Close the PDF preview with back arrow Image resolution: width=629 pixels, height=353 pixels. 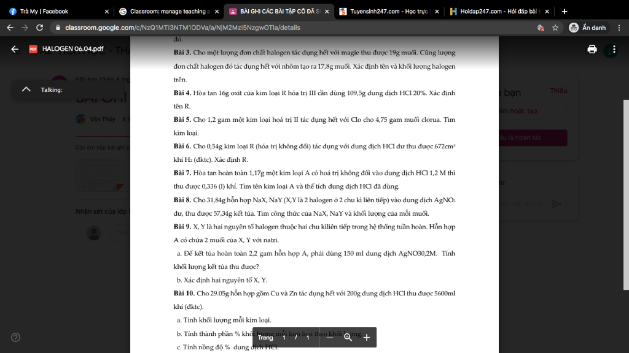tap(15, 49)
